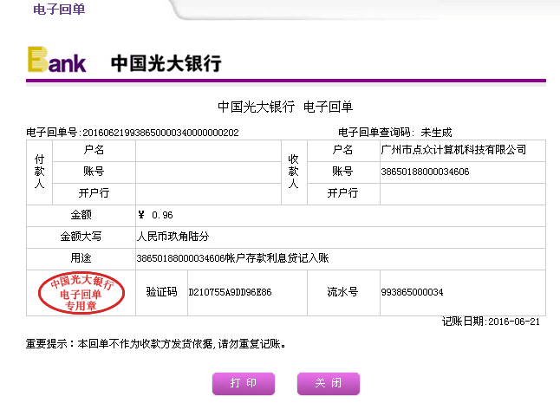Click the 电子回单查询码 未生成 text
Screen dimensions: 560x403
tap(394, 133)
